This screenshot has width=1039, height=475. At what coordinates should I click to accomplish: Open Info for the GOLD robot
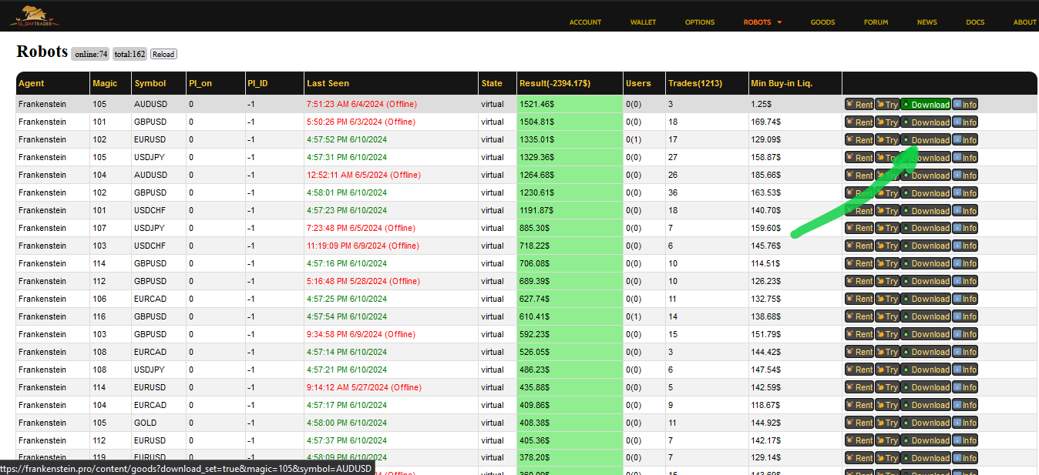coord(964,423)
